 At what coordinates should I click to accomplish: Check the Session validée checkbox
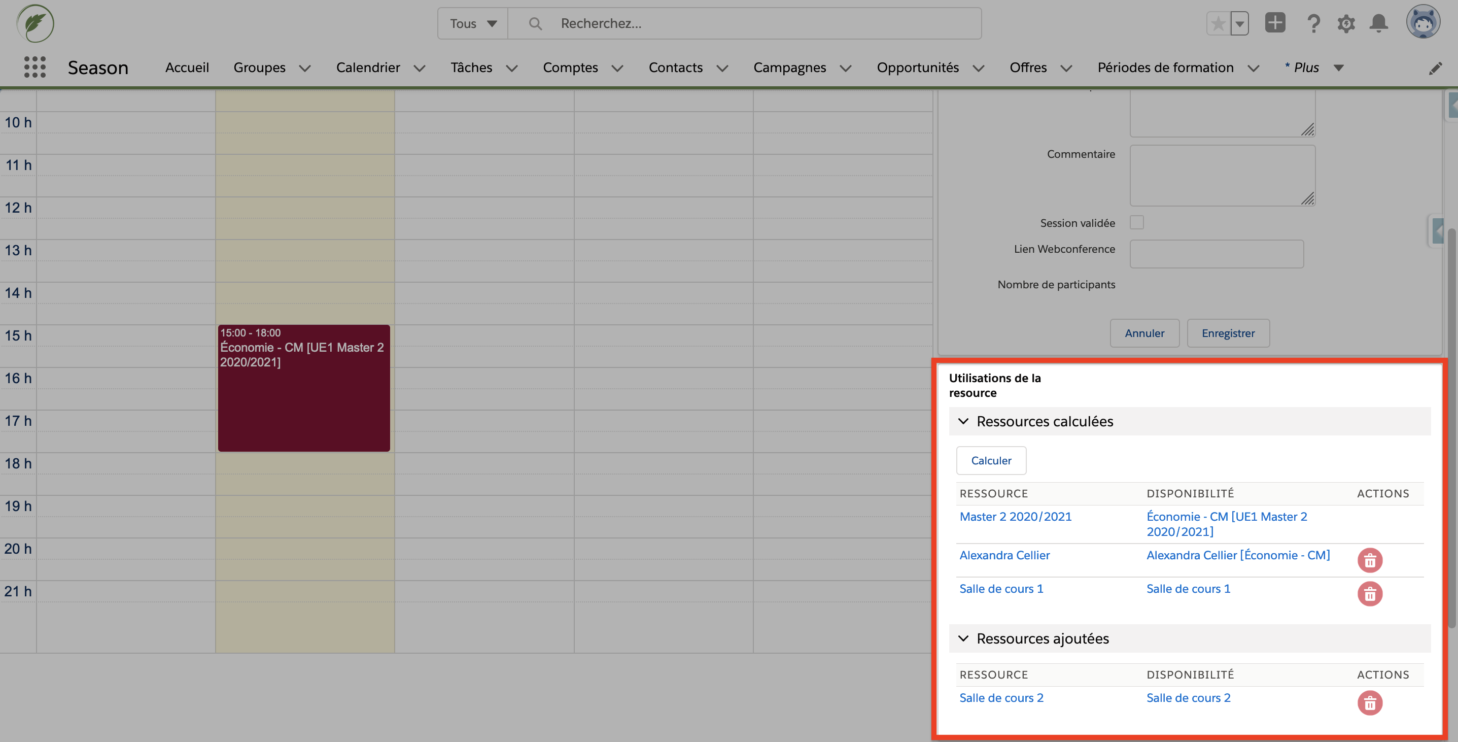point(1136,223)
